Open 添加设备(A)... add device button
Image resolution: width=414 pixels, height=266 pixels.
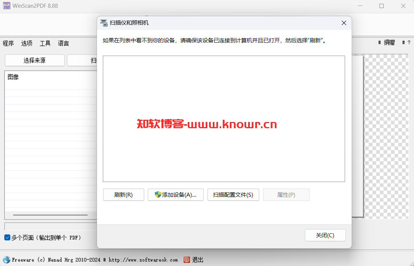click(x=175, y=195)
